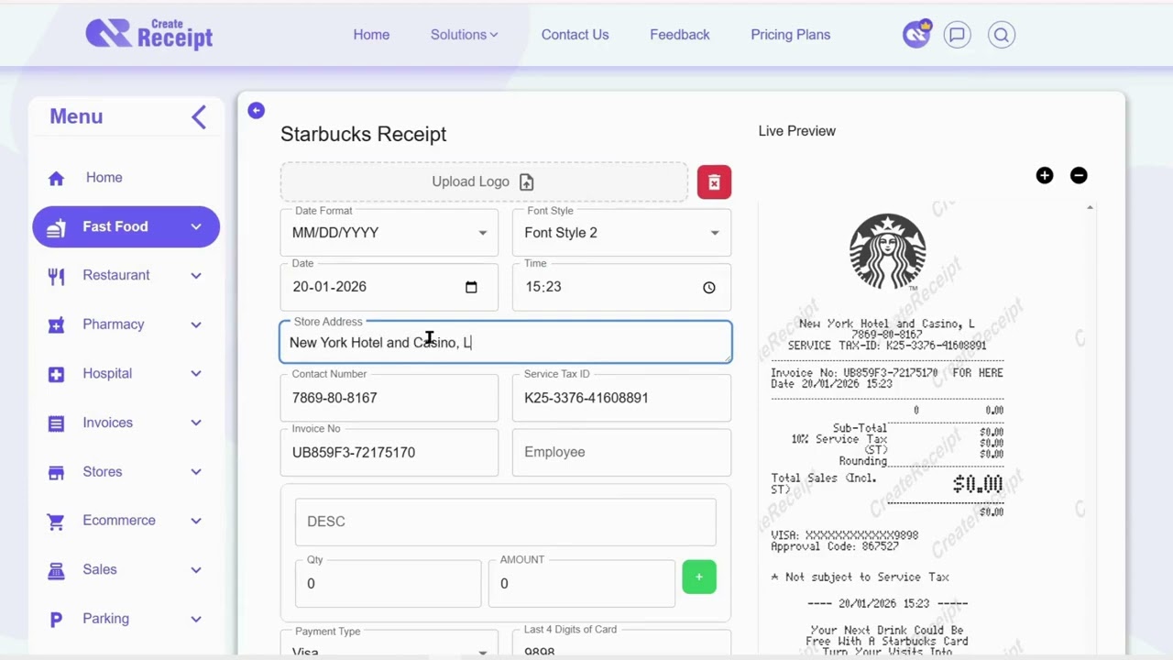Click the preview scrollbar up arrow
This screenshot has height=660, width=1173.
[1090, 208]
